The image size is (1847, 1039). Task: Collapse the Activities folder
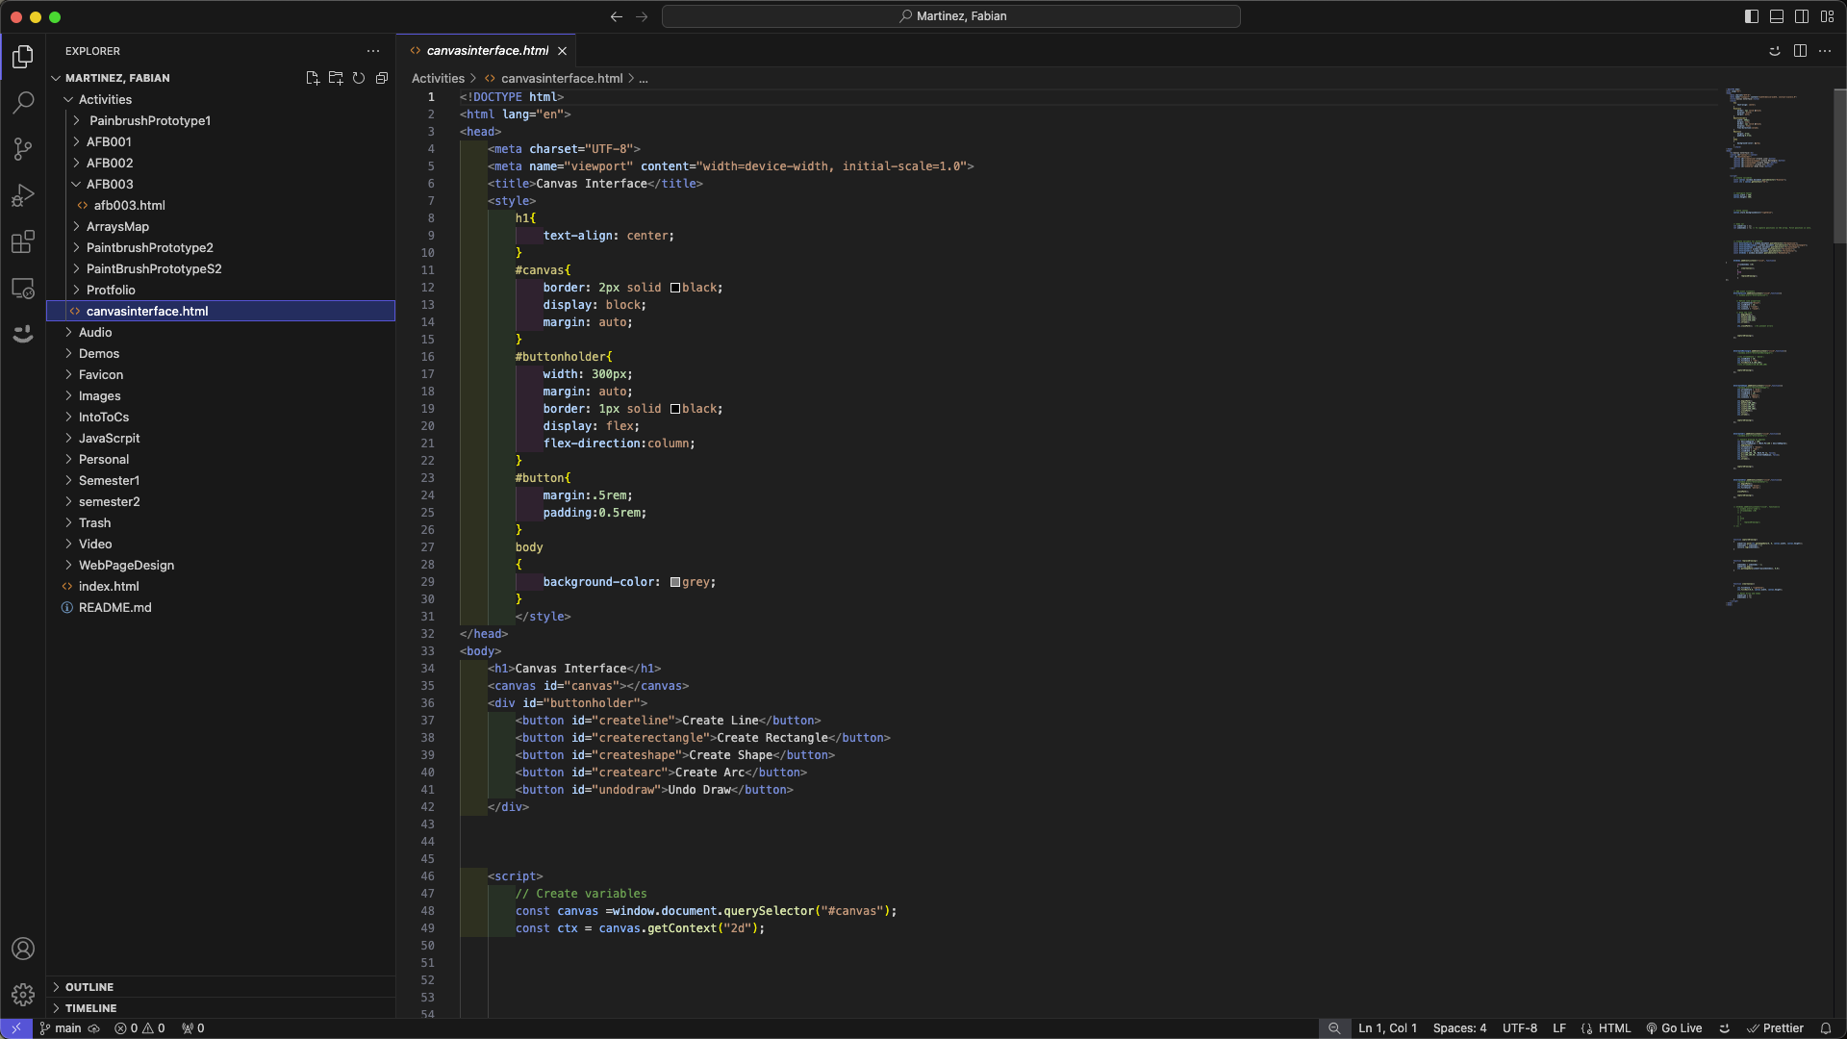click(x=221, y=99)
